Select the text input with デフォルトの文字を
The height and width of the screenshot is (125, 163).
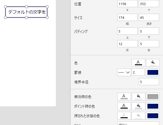point(26,12)
